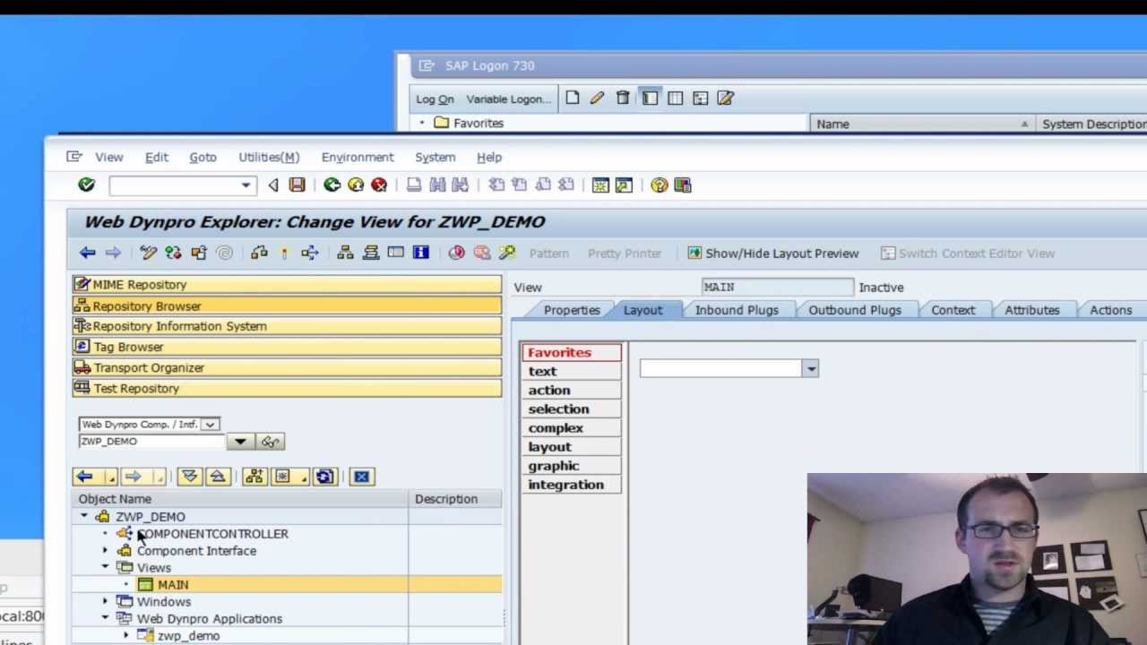The image size is (1147, 645).
Task: Open the Customize Local Layout icon
Action: point(683,185)
